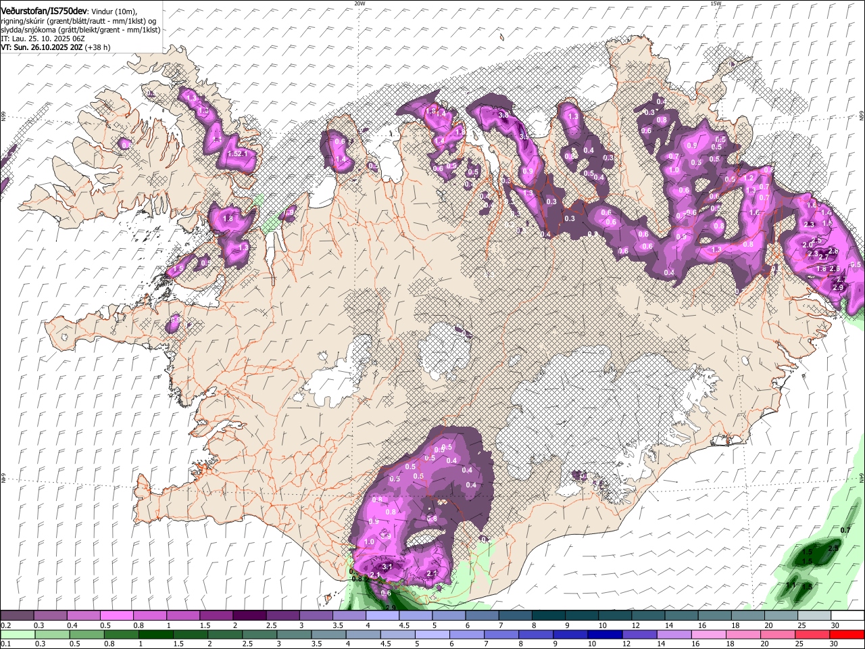
Task: Click the 3.1 precipitation value near south coast
Action: (387, 567)
